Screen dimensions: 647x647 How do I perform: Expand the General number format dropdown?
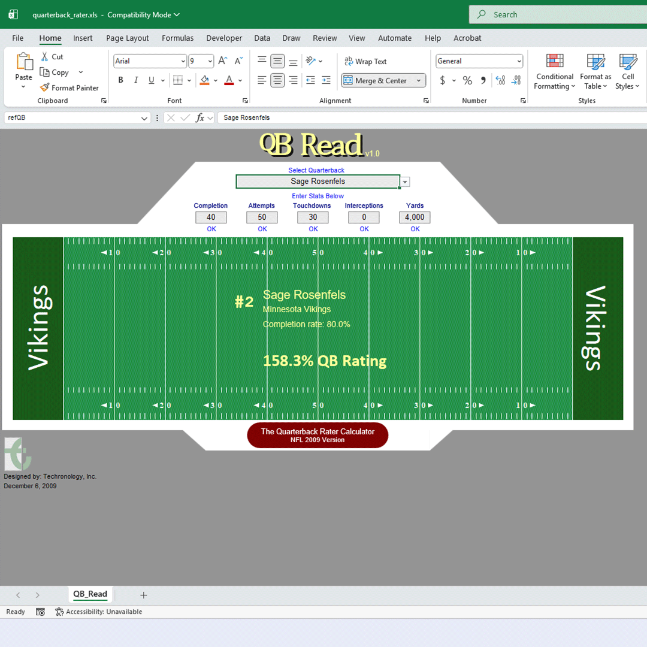[x=519, y=61]
